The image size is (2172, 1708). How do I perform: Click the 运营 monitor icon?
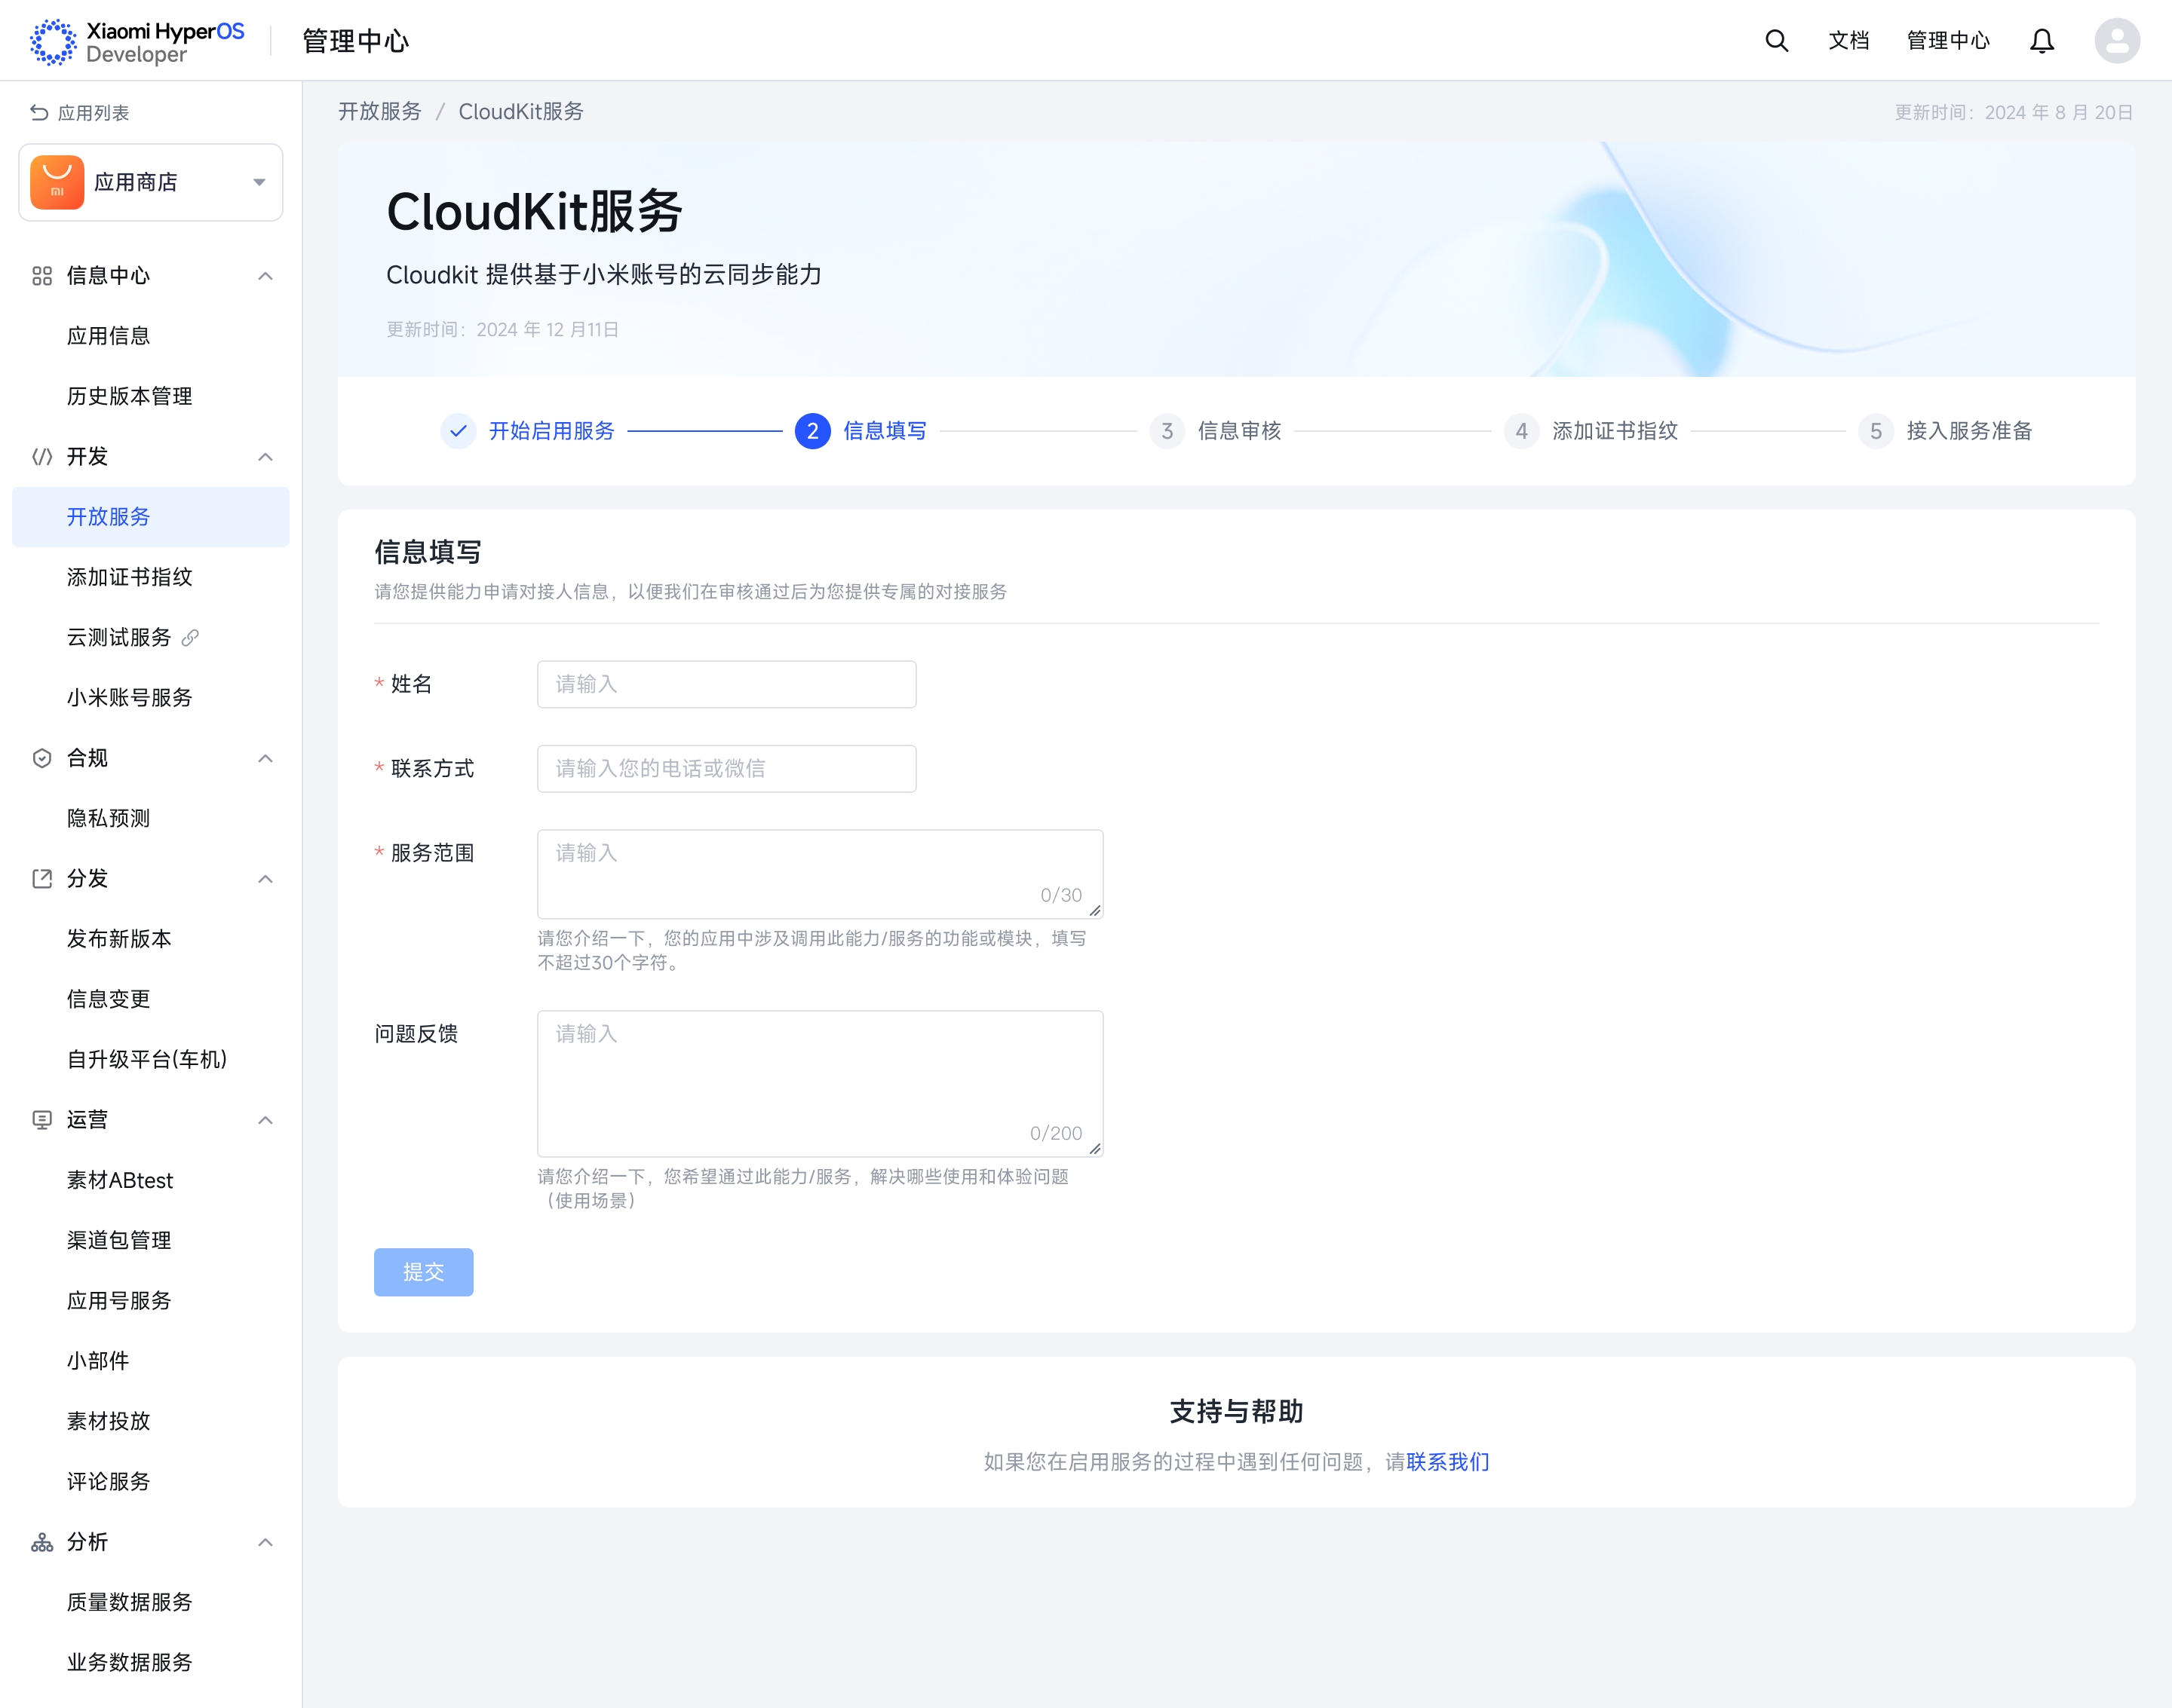42,1120
